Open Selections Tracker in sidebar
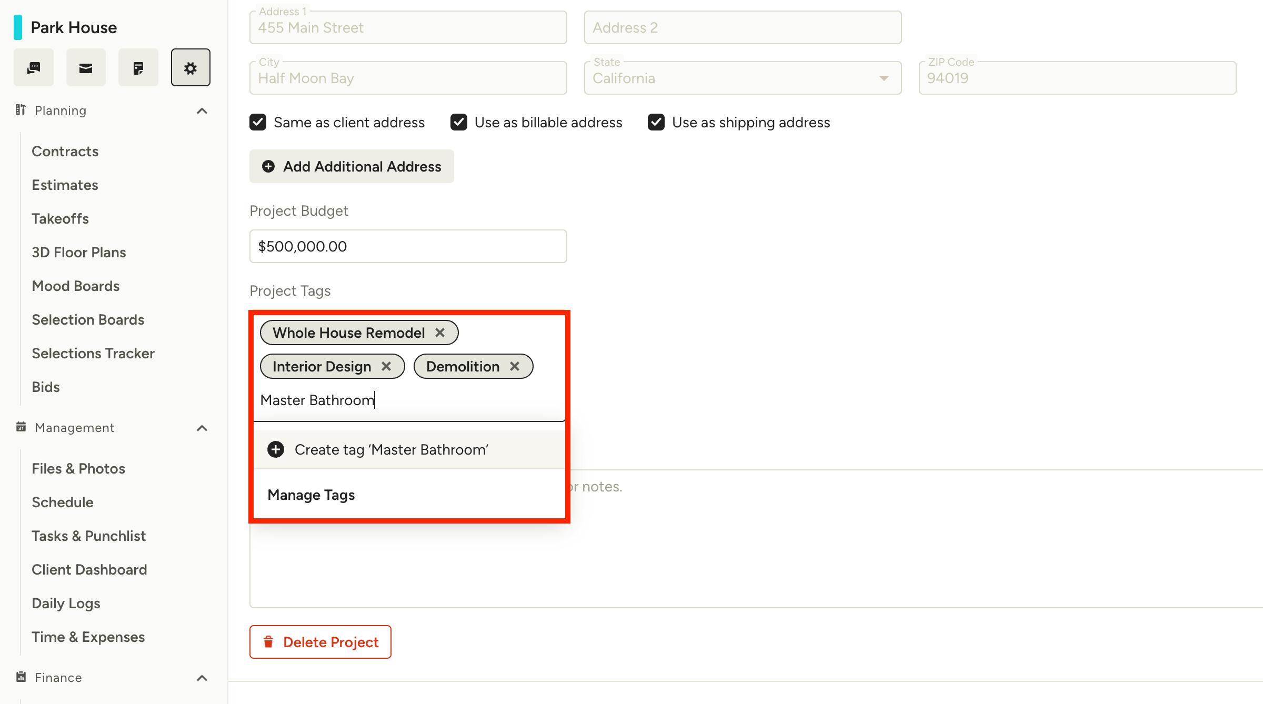Viewport: 1263px width, 704px height. [93, 354]
